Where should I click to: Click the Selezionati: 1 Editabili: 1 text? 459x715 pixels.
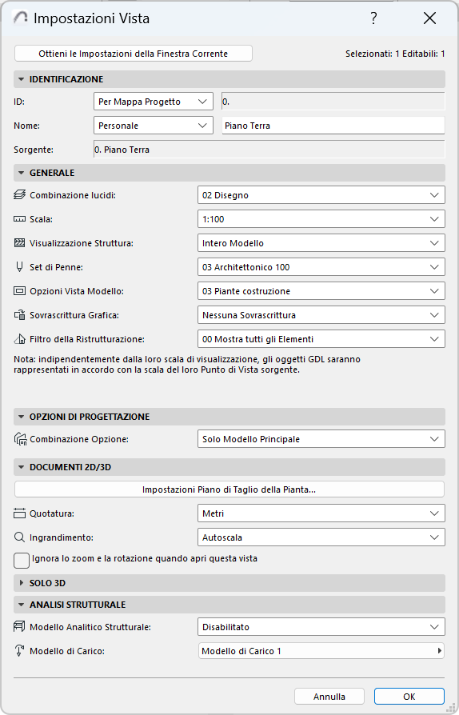coord(395,54)
